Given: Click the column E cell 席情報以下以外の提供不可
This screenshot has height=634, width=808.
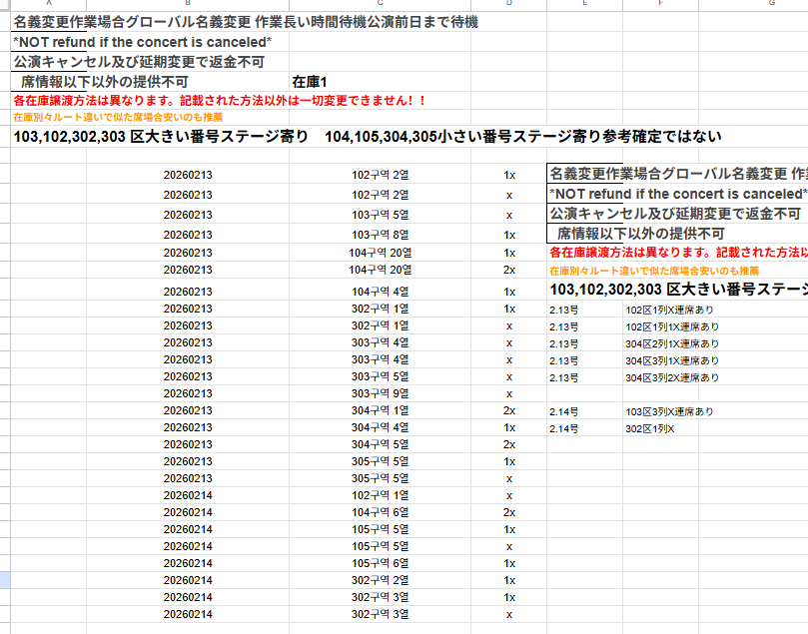Looking at the screenshot, I should pos(641,234).
